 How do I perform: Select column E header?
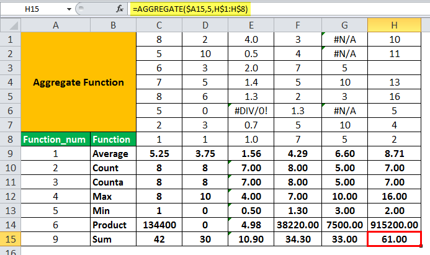(251, 25)
